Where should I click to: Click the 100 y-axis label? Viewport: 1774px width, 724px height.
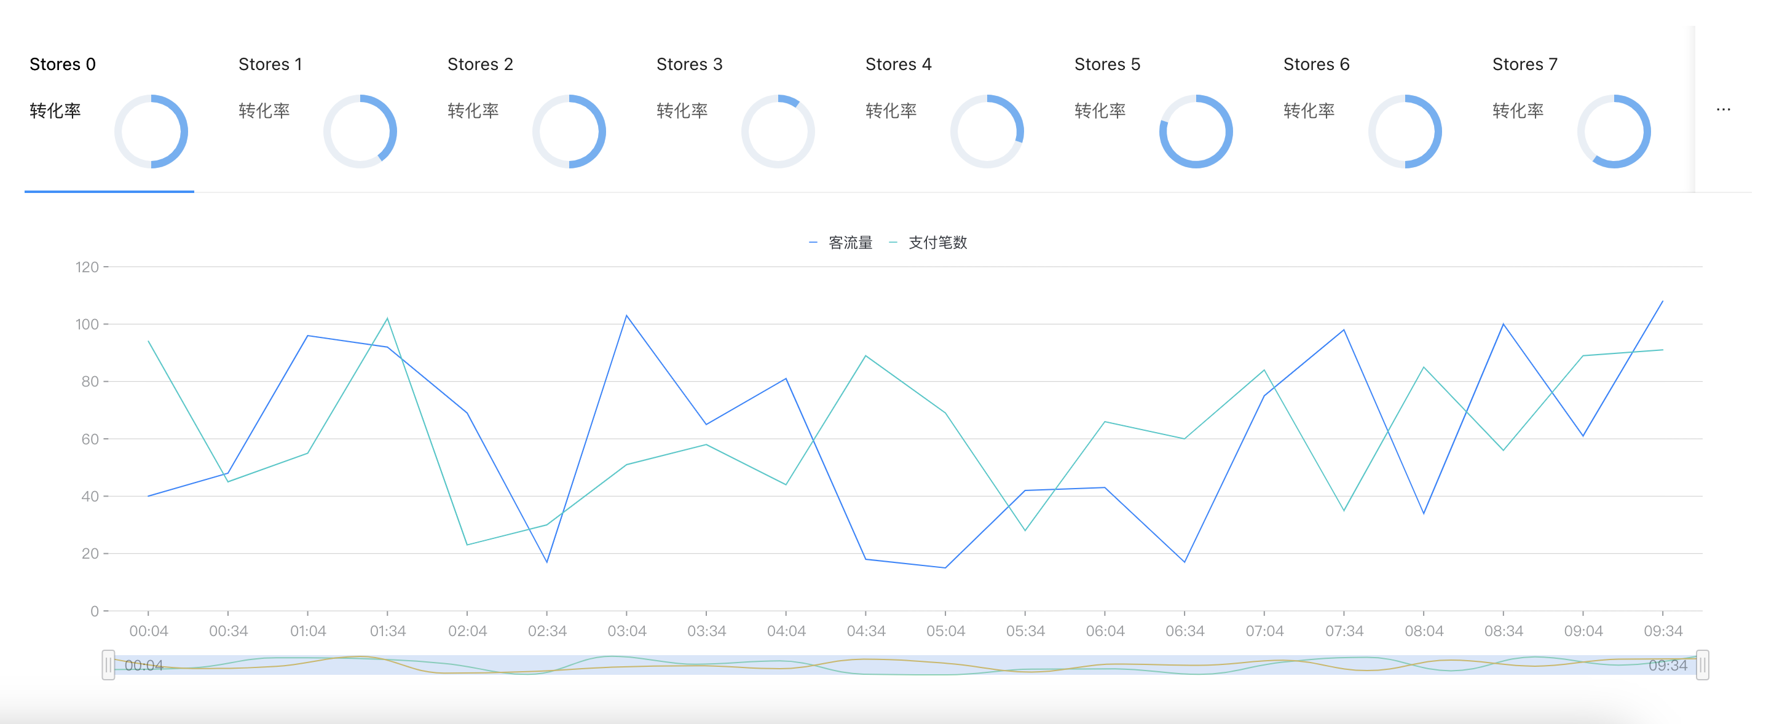87,324
